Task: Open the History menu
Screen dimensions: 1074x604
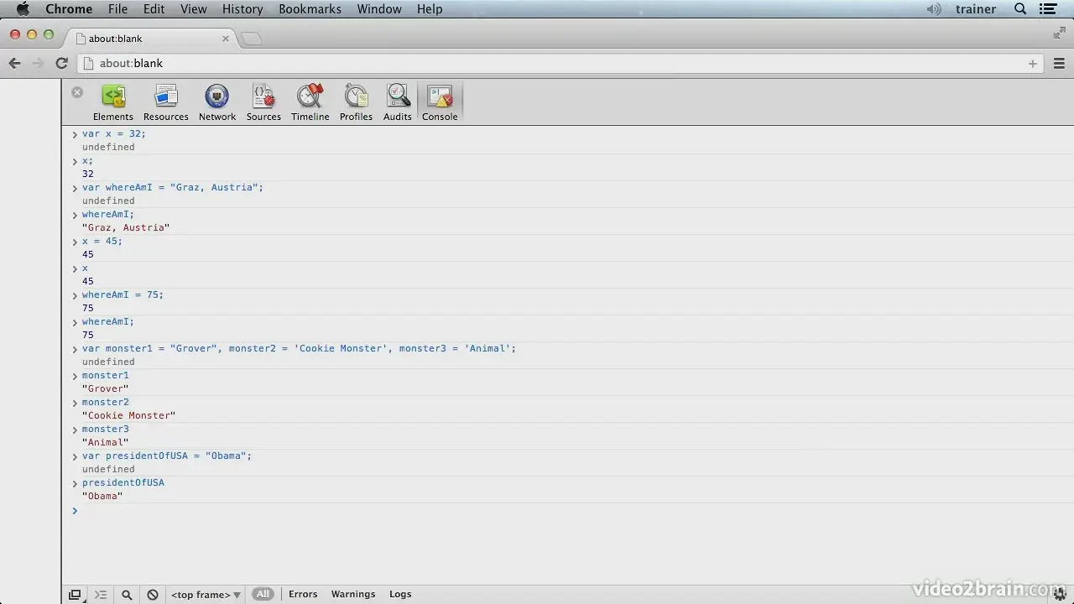Action: click(242, 9)
